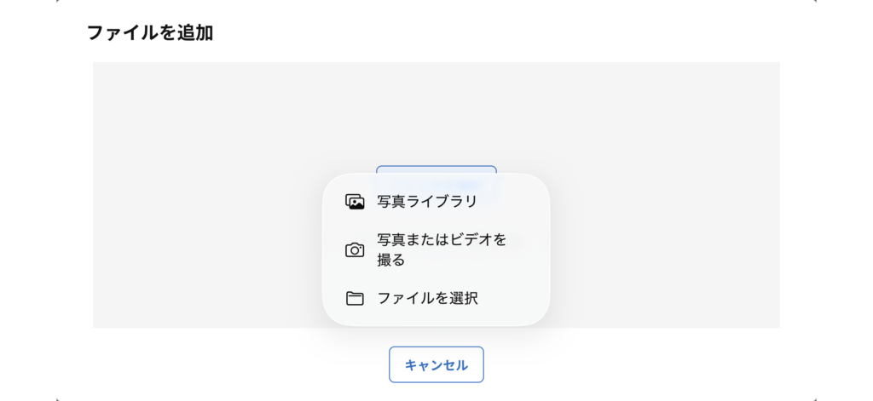This screenshot has height=401, width=873.
Task: Cancel adding a file
Action: tap(436, 364)
